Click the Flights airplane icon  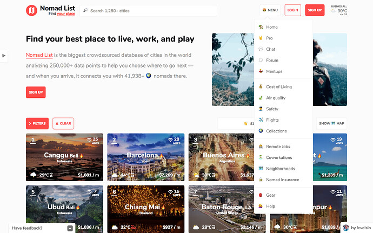click(x=261, y=119)
